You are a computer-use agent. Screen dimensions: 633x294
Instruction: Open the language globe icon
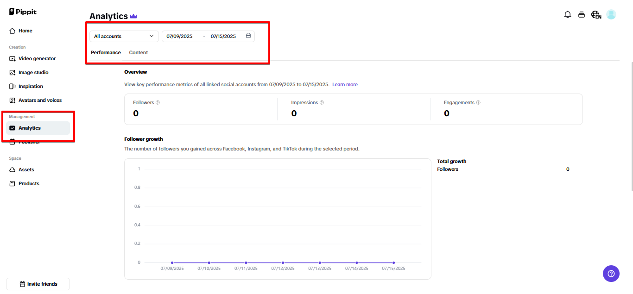tap(596, 15)
